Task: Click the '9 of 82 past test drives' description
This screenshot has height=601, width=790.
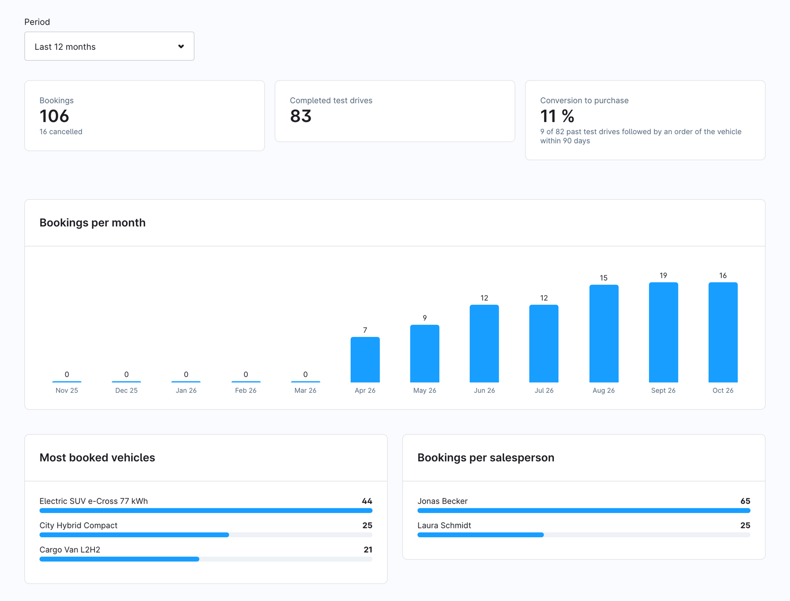Action: [641, 136]
